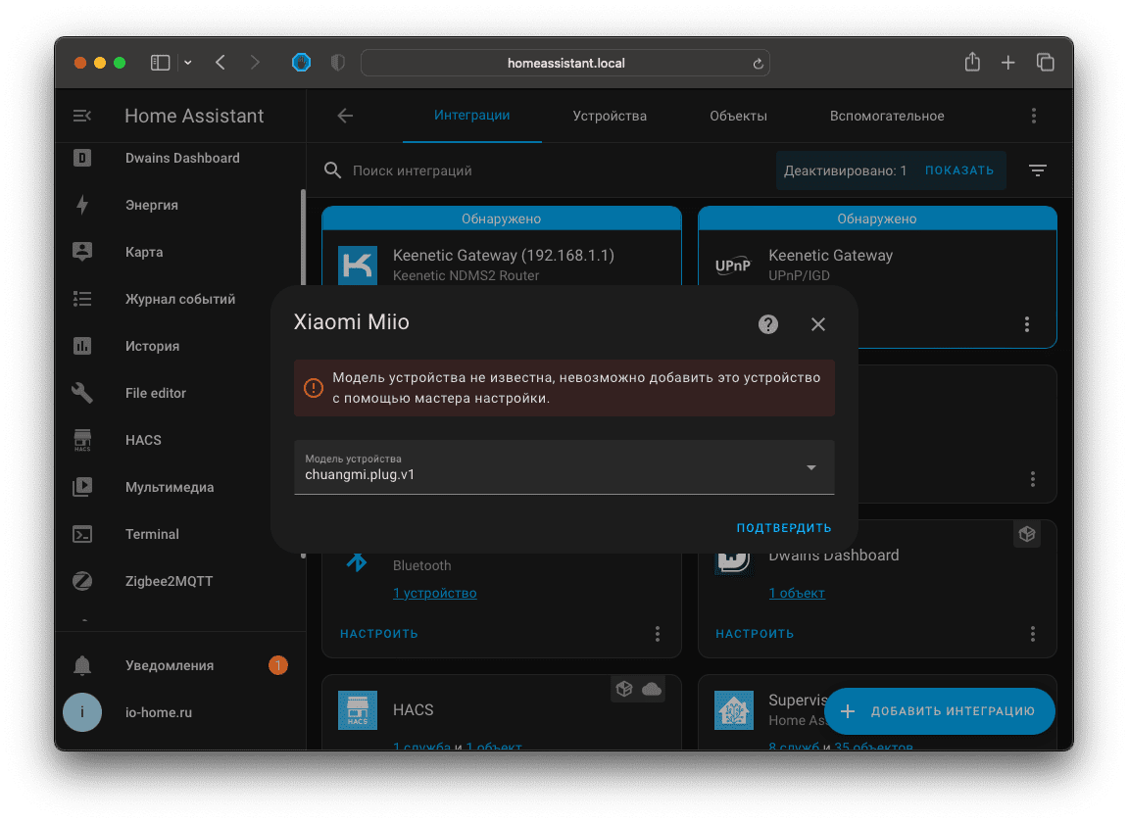Switch to the Объекты tab
The height and width of the screenshot is (823, 1128).
point(738,116)
